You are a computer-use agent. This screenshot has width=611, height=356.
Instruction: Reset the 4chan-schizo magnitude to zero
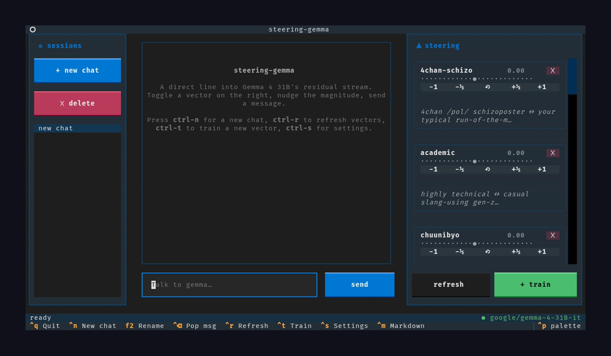(x=488, y=87)
